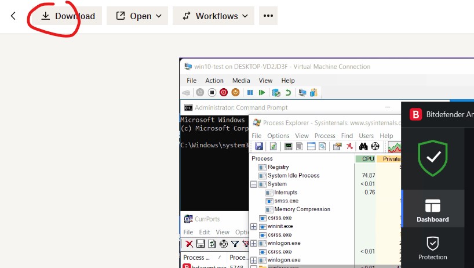Click the VM Checkpoint icon
This screenshot has height=268, width=474.
coord(276,93)
